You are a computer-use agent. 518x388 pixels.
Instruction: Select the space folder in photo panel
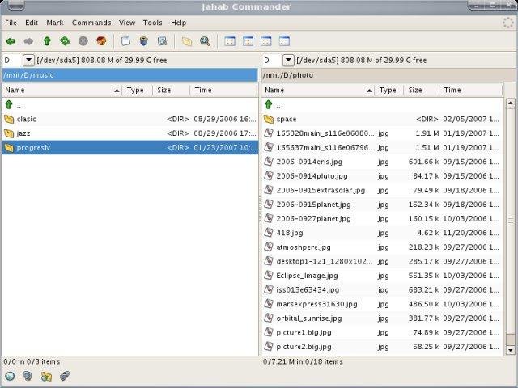point(287,119)
